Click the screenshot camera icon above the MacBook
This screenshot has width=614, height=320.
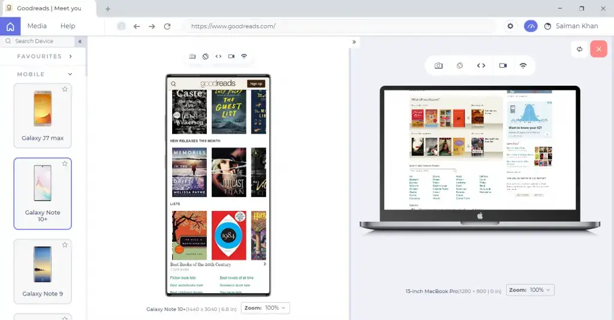pyautogui.click(x=439, y=66)
